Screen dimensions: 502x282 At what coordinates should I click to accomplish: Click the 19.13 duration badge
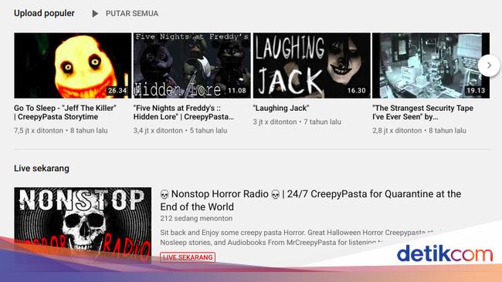[x=476, y=91]
